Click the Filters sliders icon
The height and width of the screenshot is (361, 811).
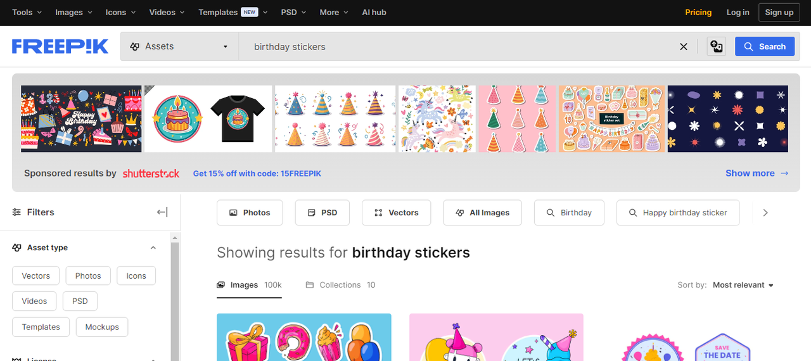pyautogui.click(x=17, y=212)
